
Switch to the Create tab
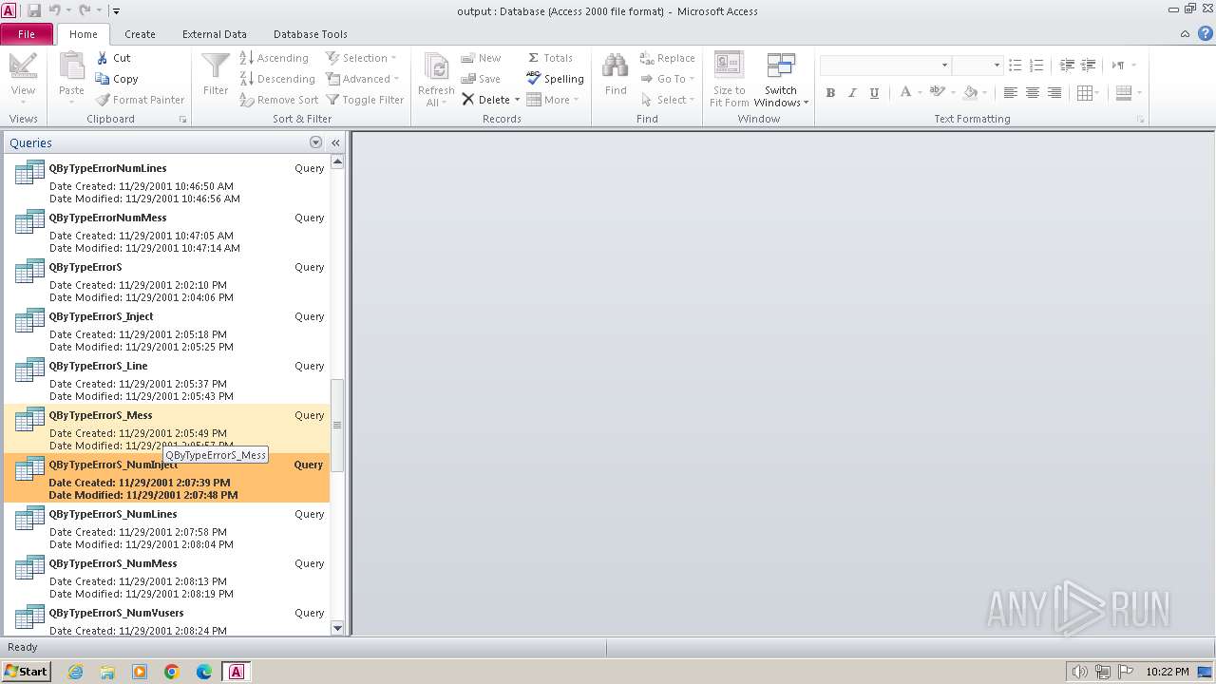(x=140, y=34)
